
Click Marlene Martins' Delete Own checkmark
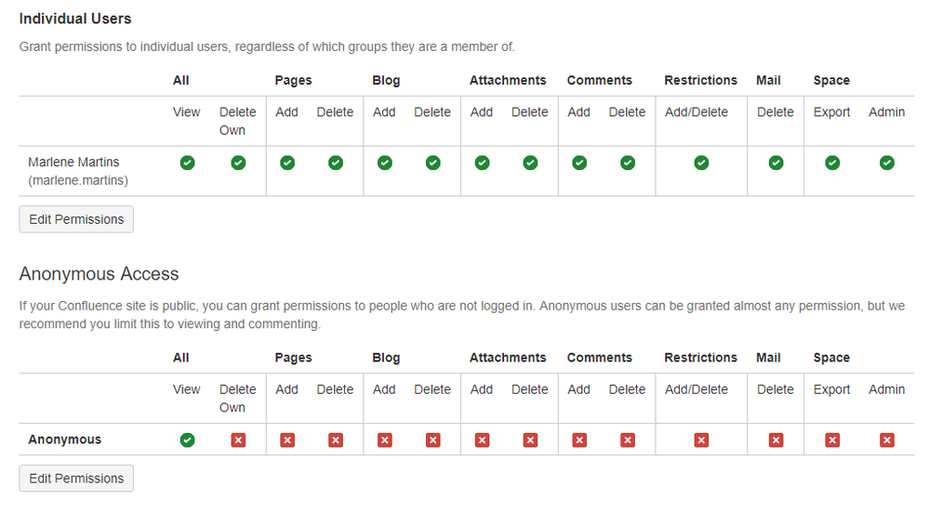coord(238,163)
